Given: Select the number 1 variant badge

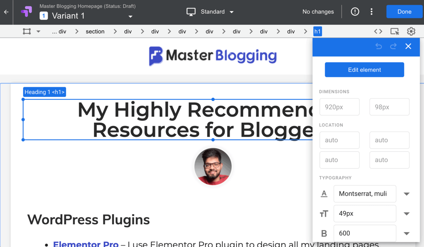Looking at the screenshot, I should click(44, 16).
